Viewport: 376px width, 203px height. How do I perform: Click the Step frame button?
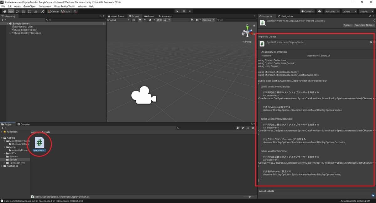tap(190, 11)
